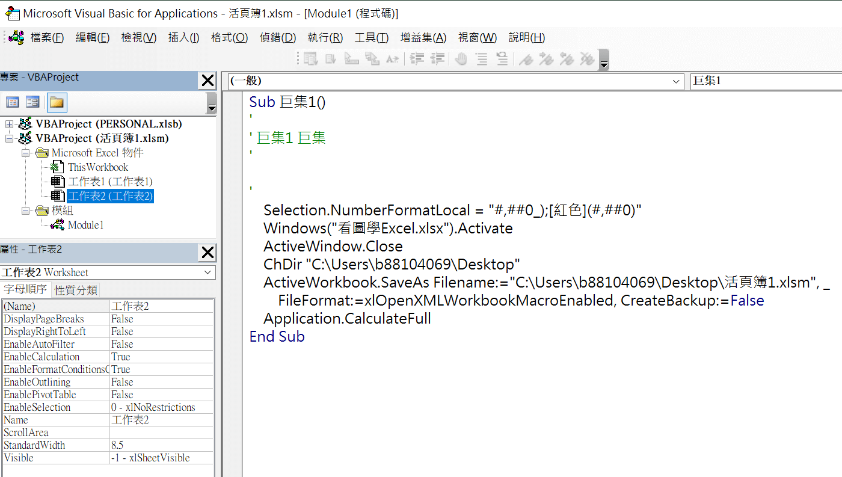Close the 屬性 - 工作表2 panel
Screen dimensions: 842x477
tap(207, 253)
